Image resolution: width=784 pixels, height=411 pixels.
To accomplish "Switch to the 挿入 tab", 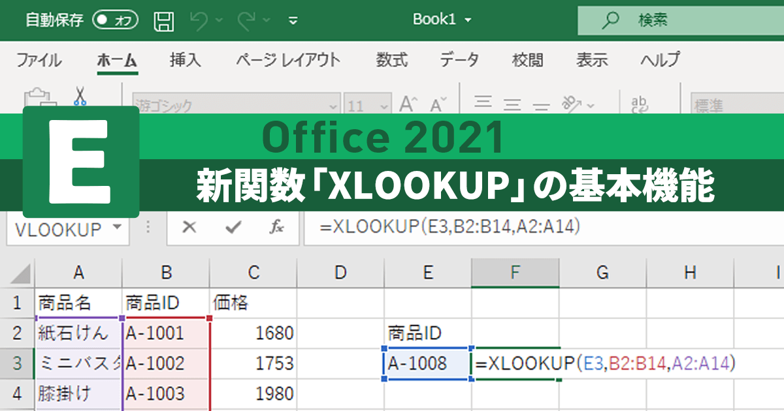I will (x=186, y=60).
